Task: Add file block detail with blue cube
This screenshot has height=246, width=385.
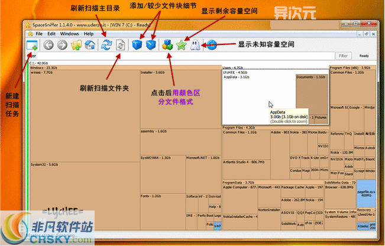Action: pos(137,45)
